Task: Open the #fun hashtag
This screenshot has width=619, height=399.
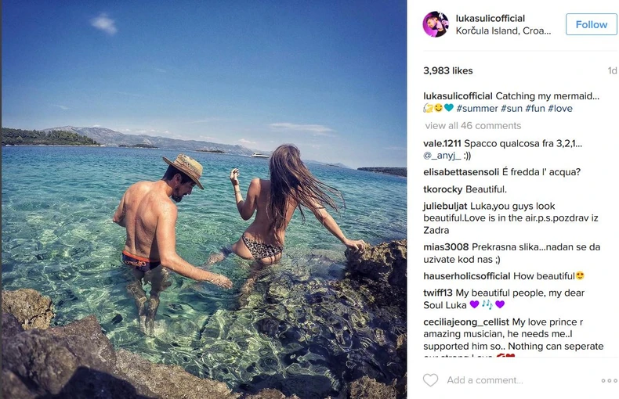Action: click(x=535, y=109)
